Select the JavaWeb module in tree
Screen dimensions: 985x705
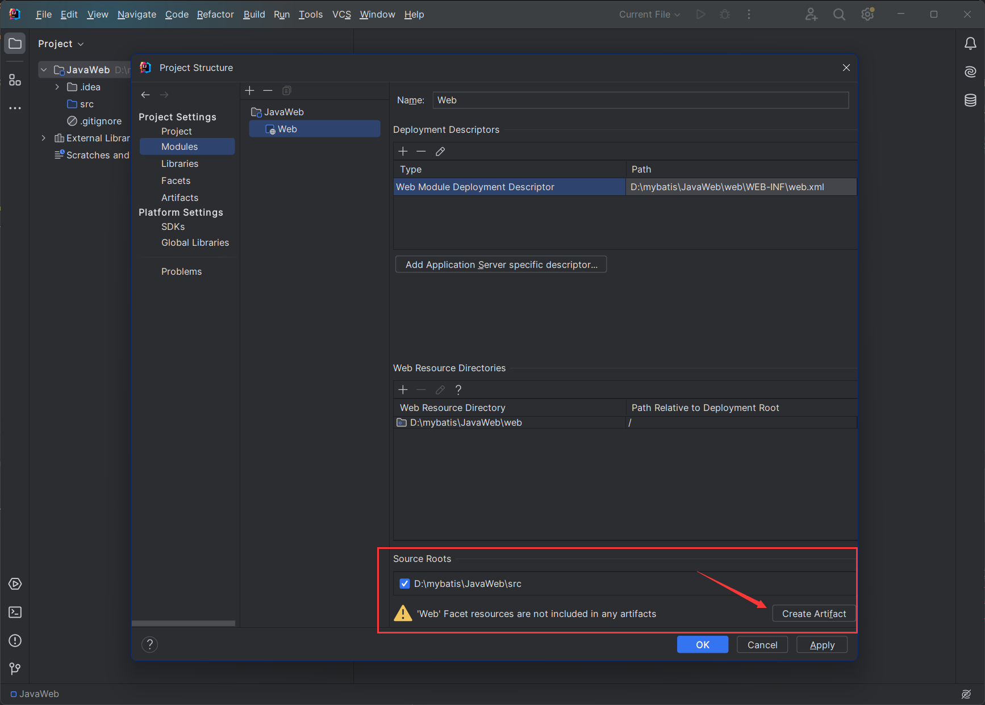283,112
